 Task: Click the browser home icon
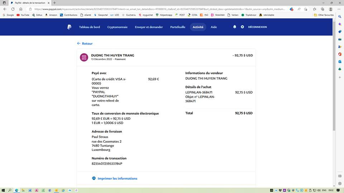coord(21,9)
